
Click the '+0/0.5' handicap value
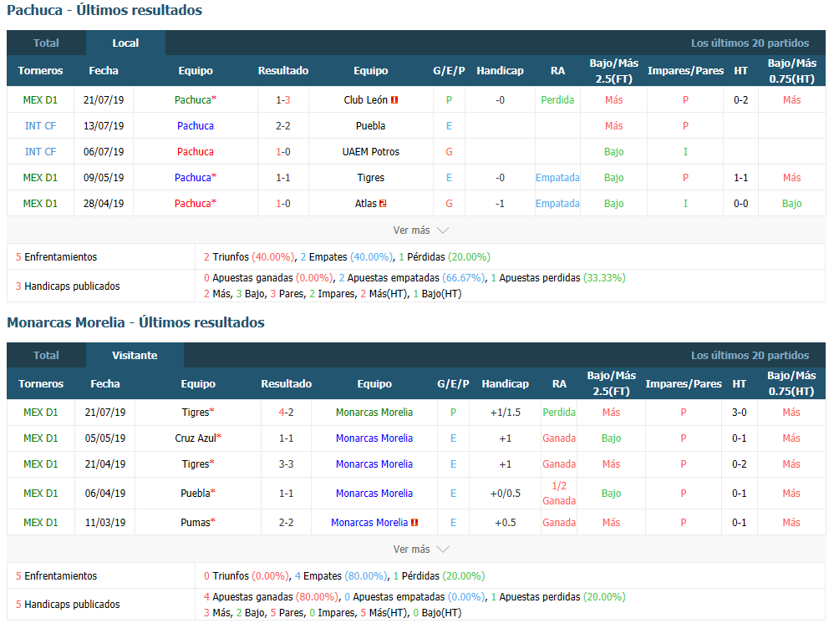point(506,494)
